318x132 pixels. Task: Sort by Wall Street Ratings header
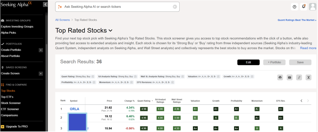click(177, 101)
